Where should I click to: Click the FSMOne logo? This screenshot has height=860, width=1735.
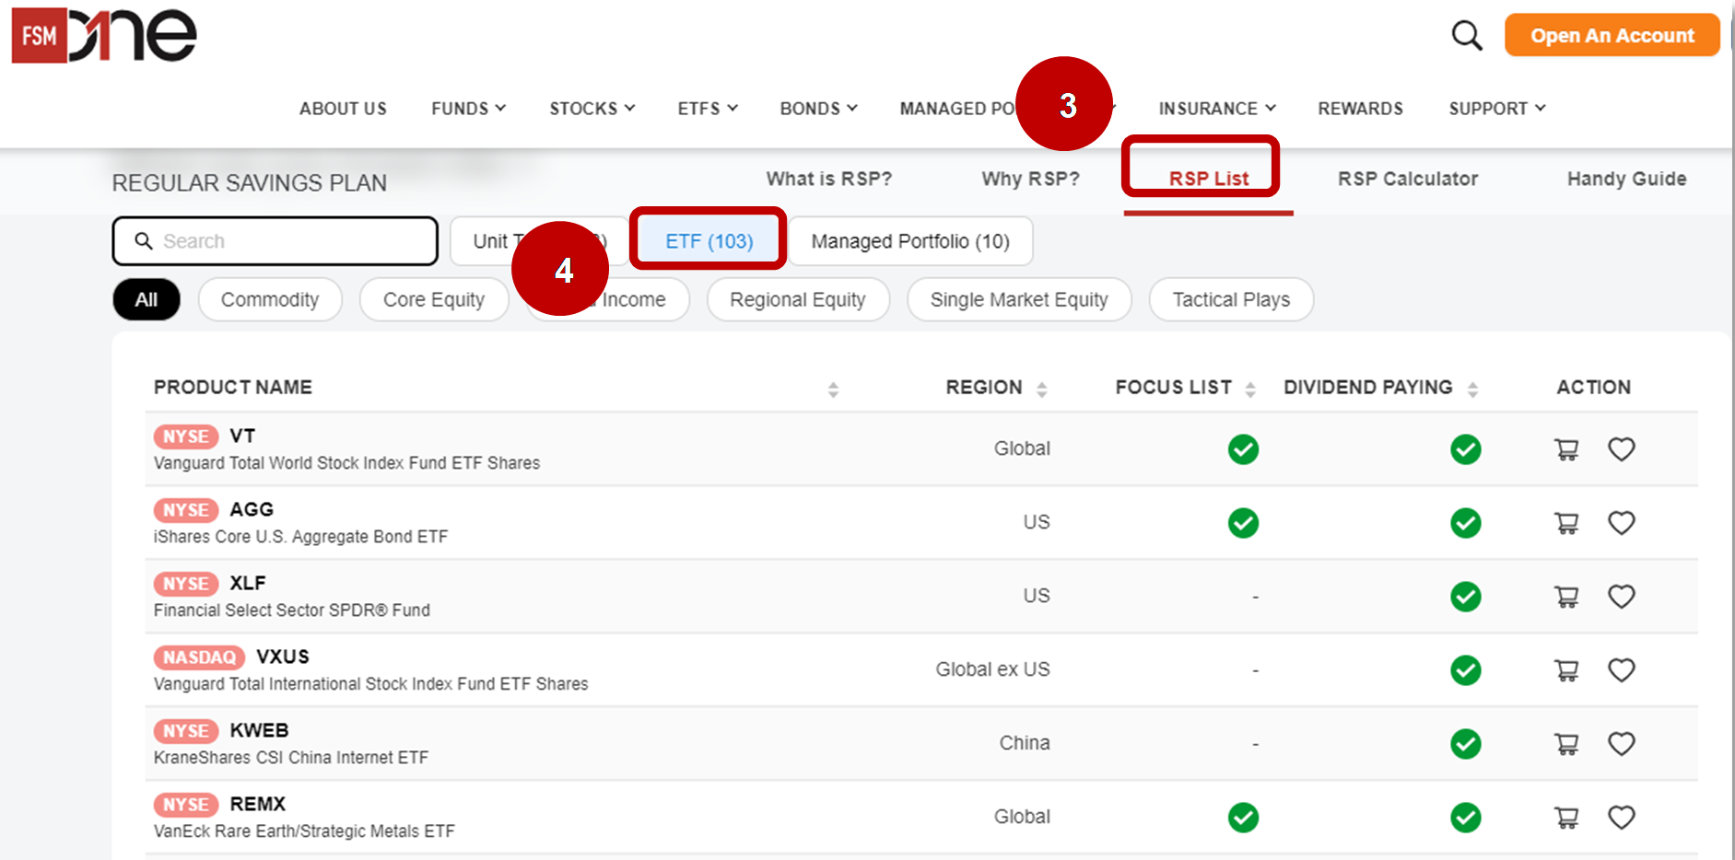tap(101, 35)
